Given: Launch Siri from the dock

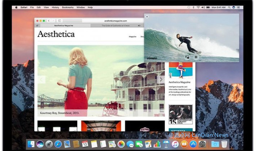Looking at the screenshot, I should [x=40, y=144].
